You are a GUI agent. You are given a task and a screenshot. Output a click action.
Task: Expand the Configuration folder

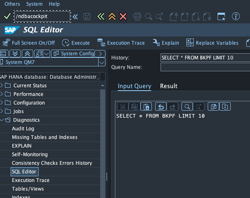[x=2, y=102]
